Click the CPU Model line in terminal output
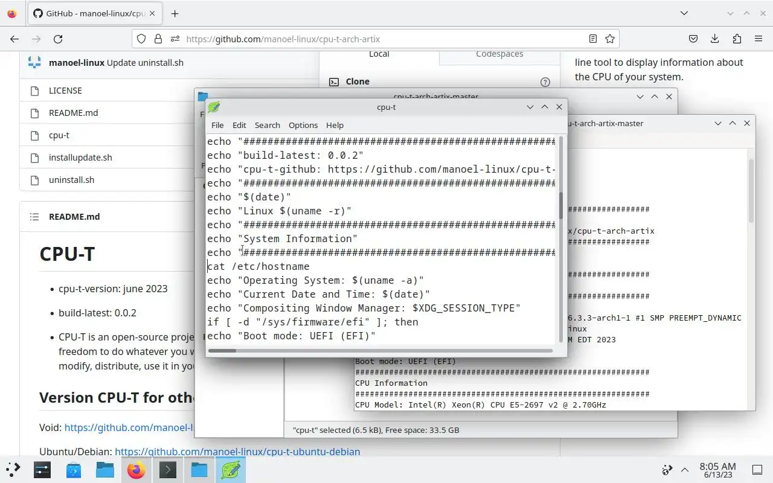The width and height of the screenshot is (773, 483). pyautogui.click(x=481, y=405)
